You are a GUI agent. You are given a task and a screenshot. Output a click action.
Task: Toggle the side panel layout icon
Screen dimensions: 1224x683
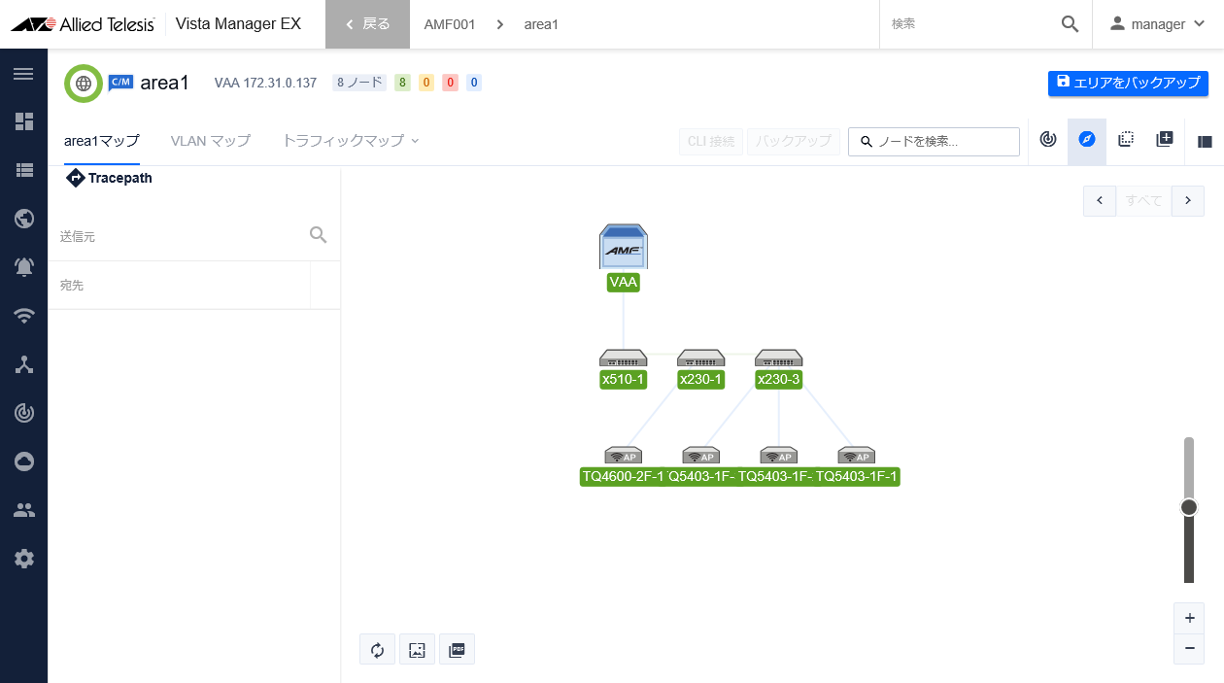pyautogui.click(x=1205, y=141)
